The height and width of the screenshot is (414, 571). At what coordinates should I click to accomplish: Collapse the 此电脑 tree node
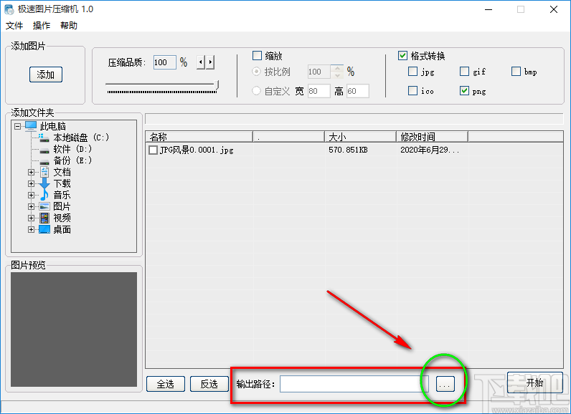[x=17, y=126]
